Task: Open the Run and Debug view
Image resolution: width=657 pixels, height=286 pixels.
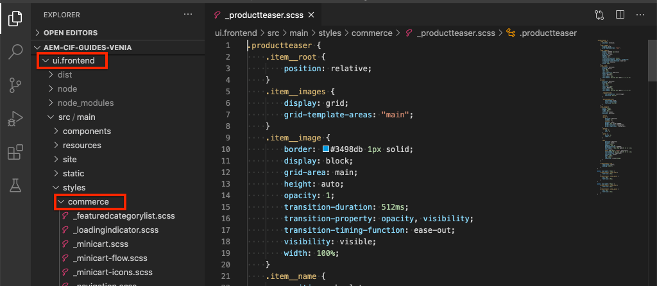Action: coord(15,119)
